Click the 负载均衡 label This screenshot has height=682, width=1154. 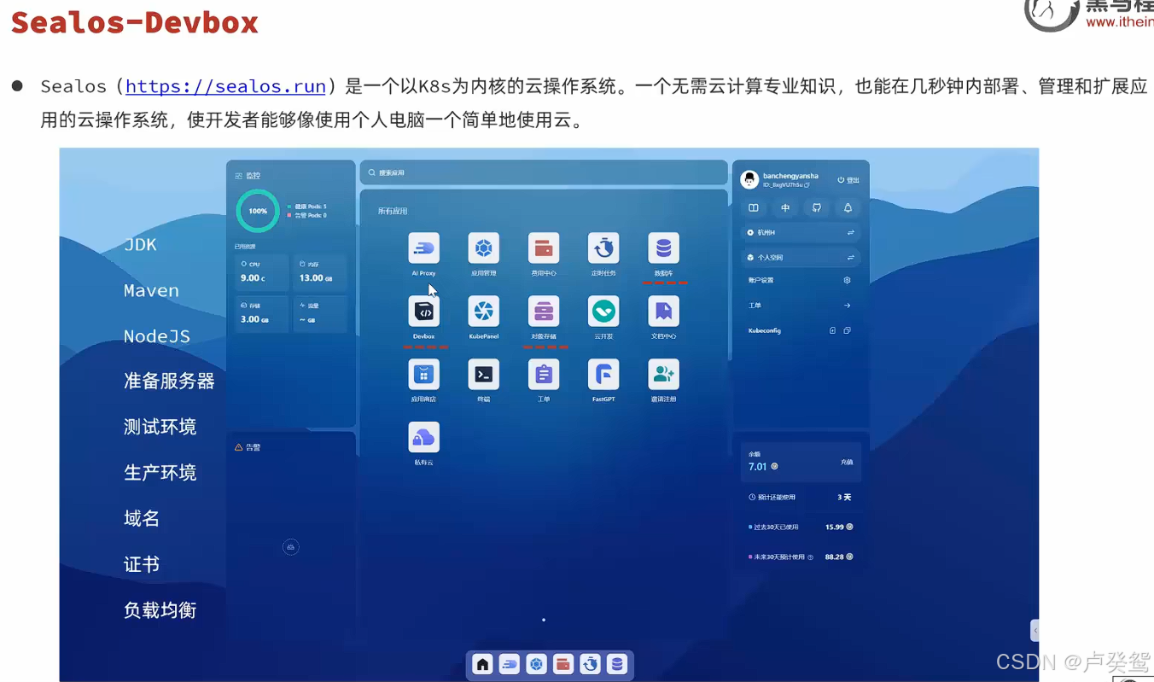[x=160, y=610]
